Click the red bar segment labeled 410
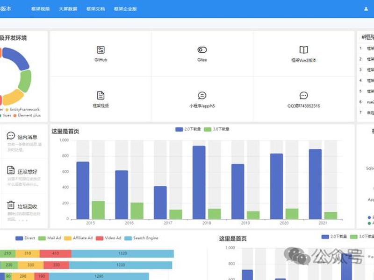Screen dimensions: 374x280 (x=56, y=253)
